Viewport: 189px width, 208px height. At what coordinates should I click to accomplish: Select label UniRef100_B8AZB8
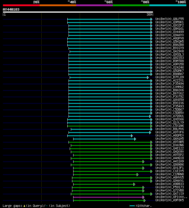(170, 45)
